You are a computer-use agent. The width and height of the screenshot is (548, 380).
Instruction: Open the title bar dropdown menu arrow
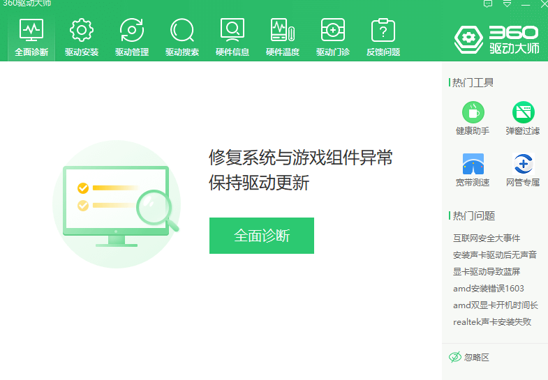(x=508, y=3)
